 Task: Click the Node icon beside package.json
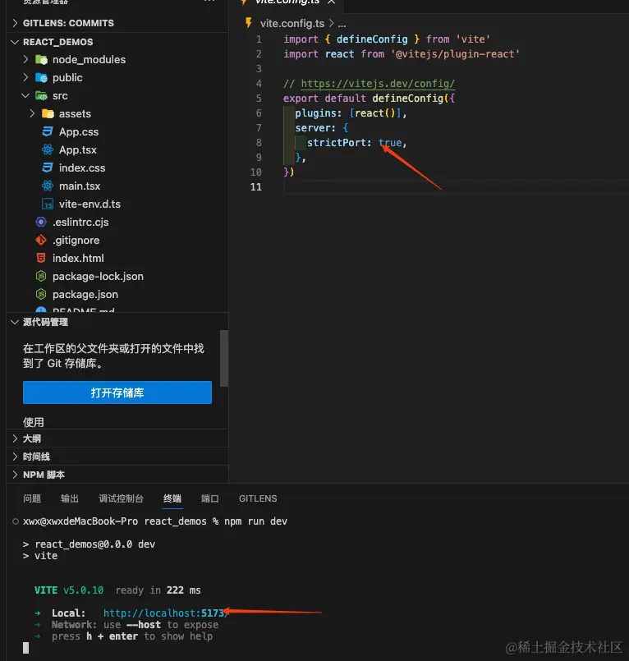coord(41,294)
